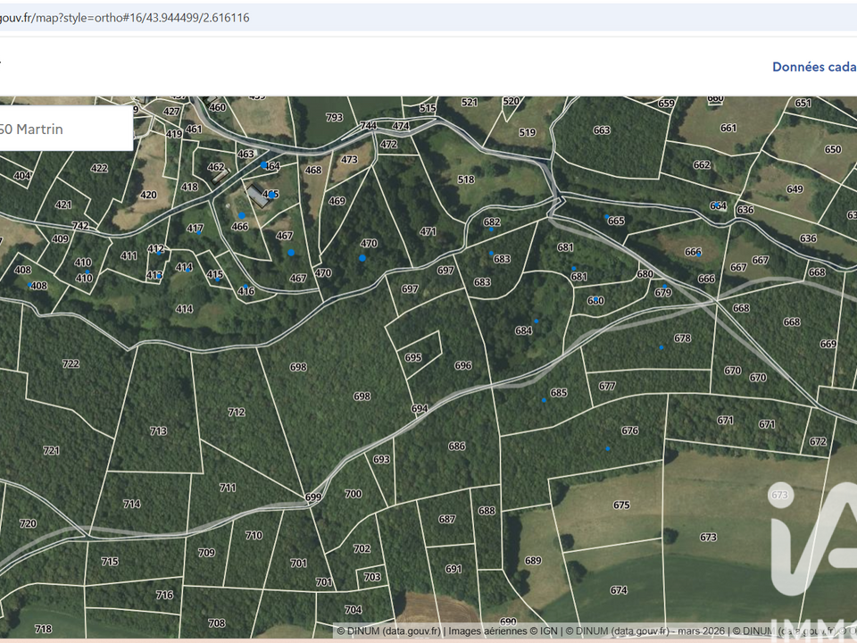
Task: Select parcel label 679
Action: pyautogui.click(x=663, y=293)
